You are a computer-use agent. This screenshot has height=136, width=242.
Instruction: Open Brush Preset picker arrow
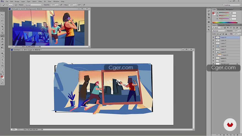(x=13, y=5)
